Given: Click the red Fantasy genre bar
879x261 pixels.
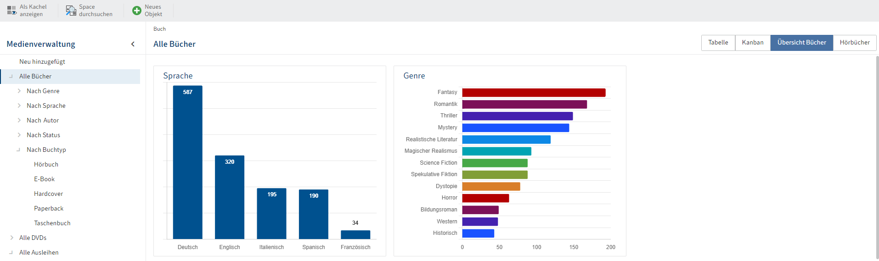Looking at the screenshot, I should [x=534, y=93].
